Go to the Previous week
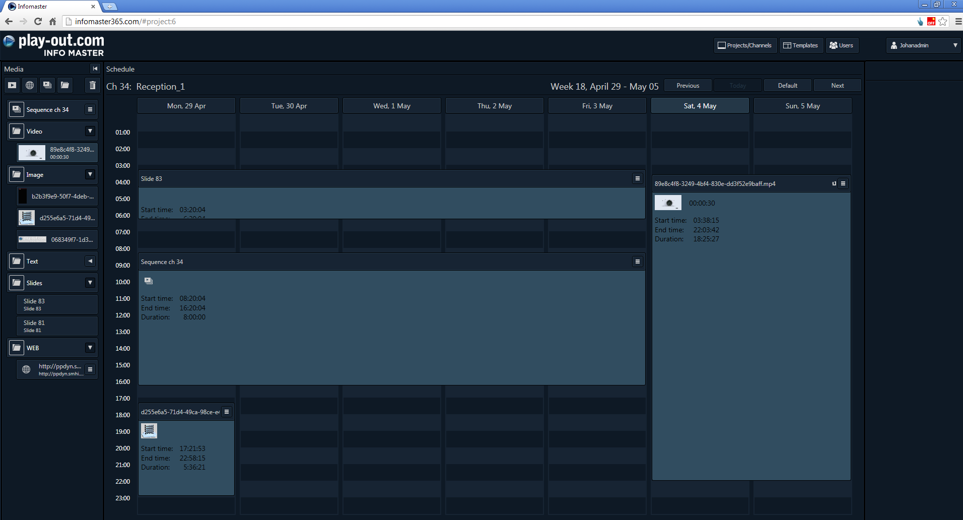The image size is (963, 520). [x=687, y=86]
